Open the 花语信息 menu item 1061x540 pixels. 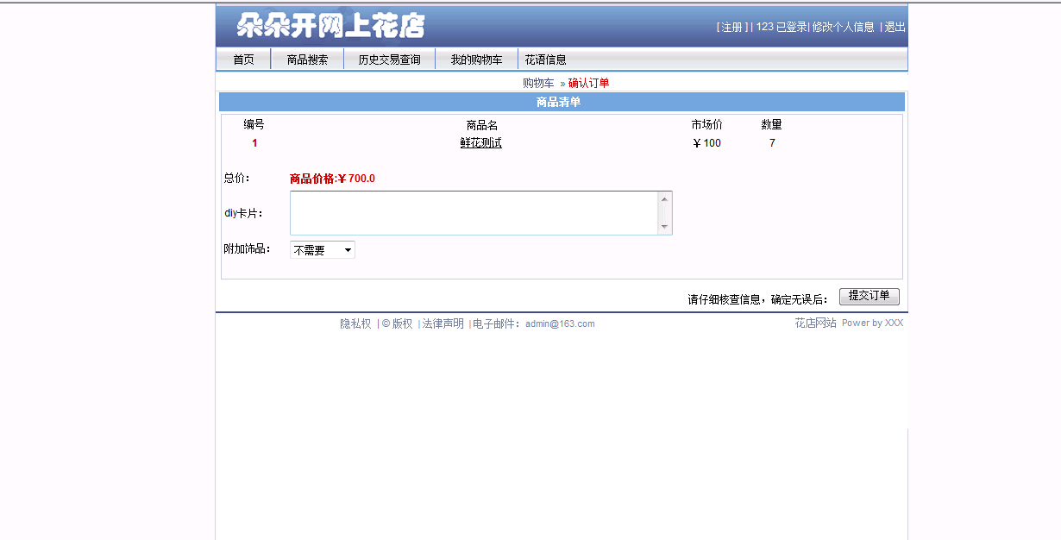point(546,60)
